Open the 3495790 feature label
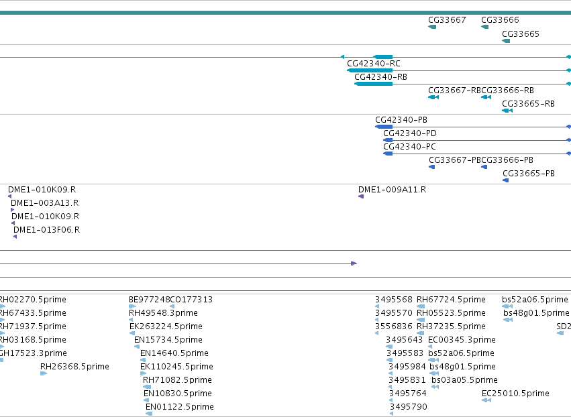Viewport: 571px width, 417px height. tap(408, 407)
